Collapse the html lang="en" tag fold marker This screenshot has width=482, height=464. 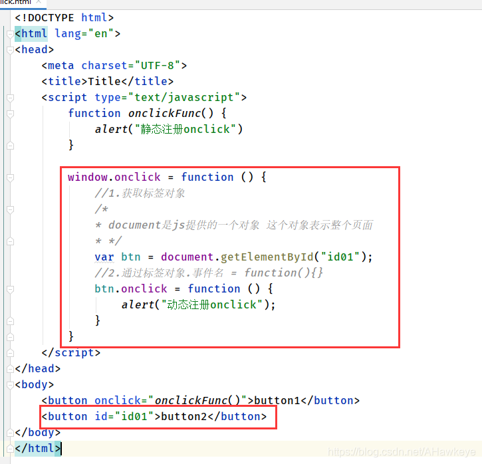click(10, 34)
